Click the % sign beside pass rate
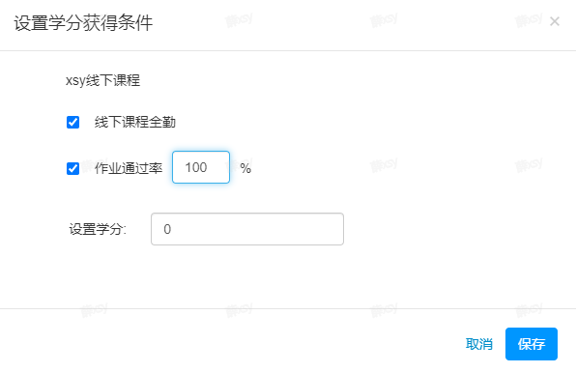The width and height of the screenshot is (576, 373). click(x=245, y=168)
